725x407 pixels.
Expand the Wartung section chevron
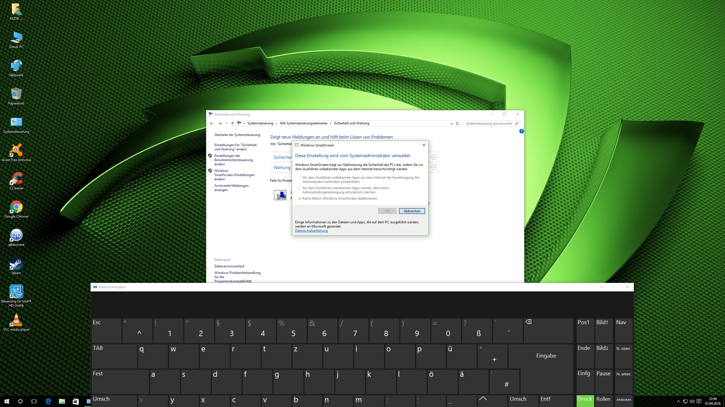coord(434,167)
